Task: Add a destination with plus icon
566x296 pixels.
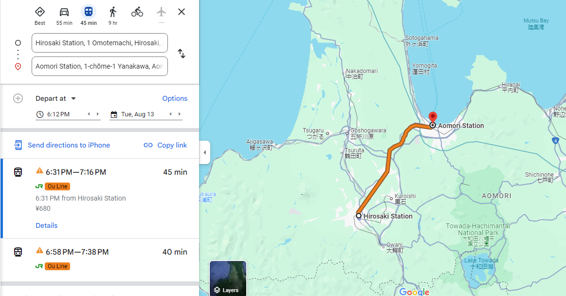Action: point(18,98)
